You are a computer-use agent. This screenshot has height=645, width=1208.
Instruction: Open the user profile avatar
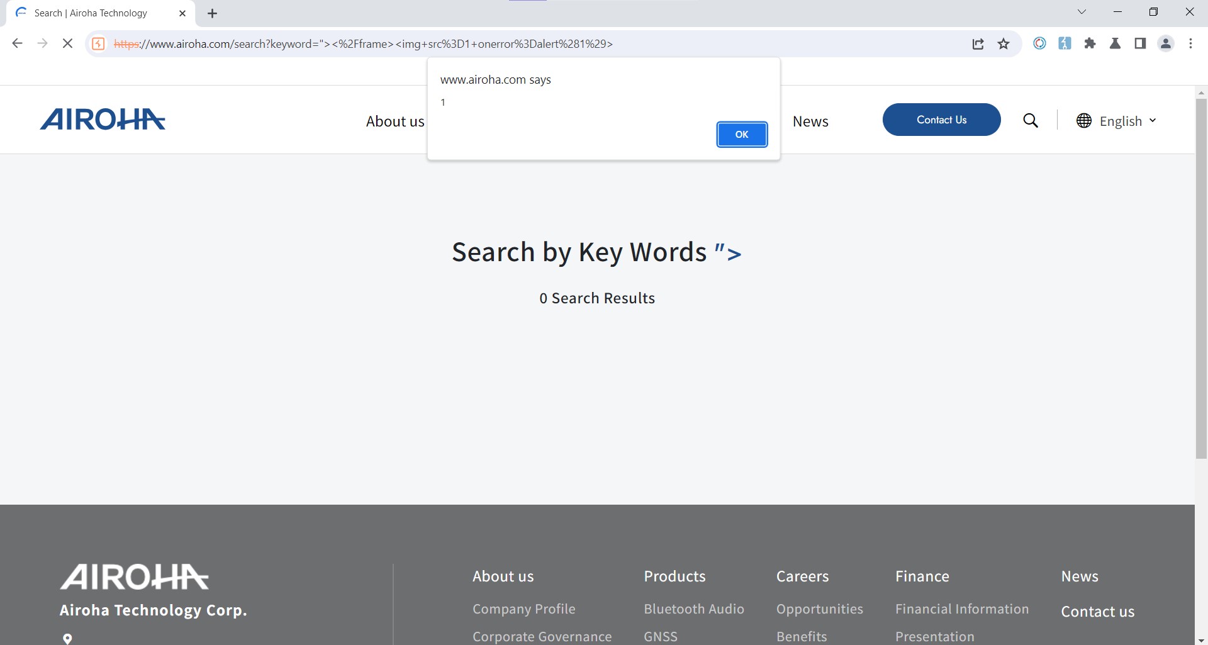(x=1166, y=43)
